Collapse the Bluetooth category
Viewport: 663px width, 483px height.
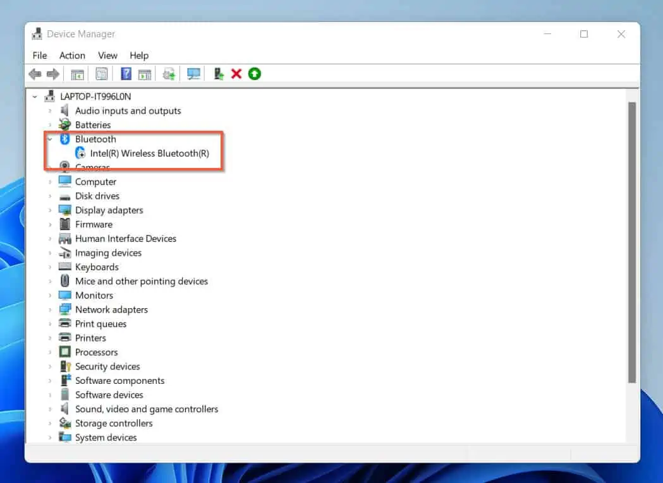pos(50,139)
